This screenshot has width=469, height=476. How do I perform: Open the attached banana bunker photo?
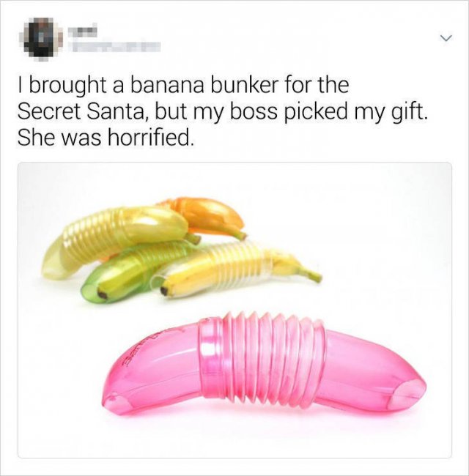tap(234, 310)
